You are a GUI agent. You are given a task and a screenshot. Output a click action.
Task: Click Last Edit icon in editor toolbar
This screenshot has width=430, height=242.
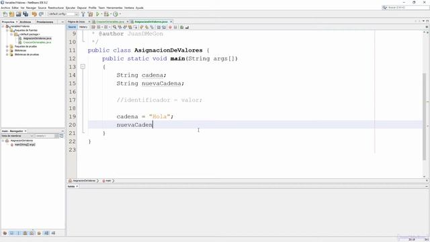click(x=93, y=27)
